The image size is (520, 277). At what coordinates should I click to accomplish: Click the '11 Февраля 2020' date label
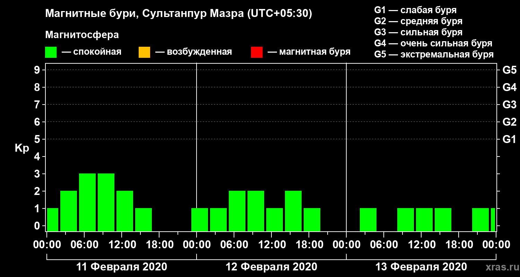click(122, 267)
